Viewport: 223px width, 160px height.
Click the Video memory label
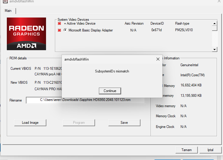point(166,106)
